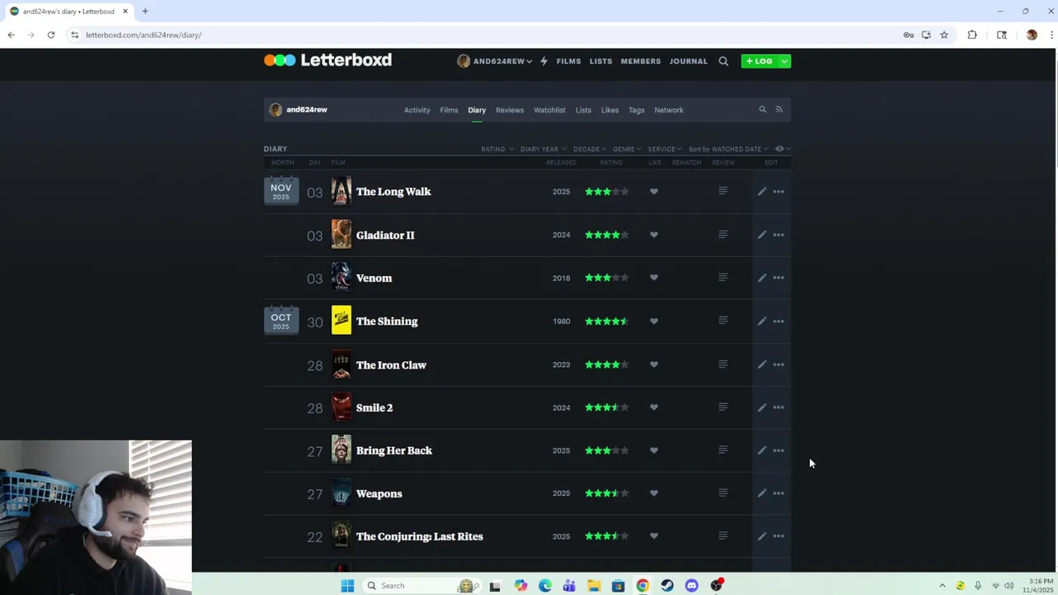The width and height of the screenshot is (1058, 595).
Task: Click the Letterboxd logo
Action: pos(328,60)
